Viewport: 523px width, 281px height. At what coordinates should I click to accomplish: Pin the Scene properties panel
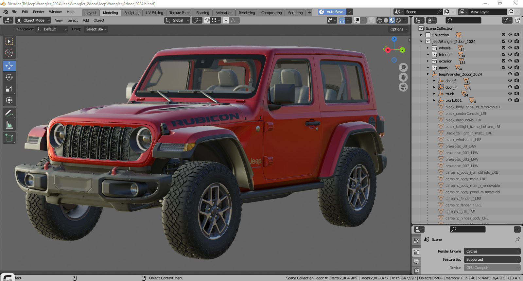point(517,239)
